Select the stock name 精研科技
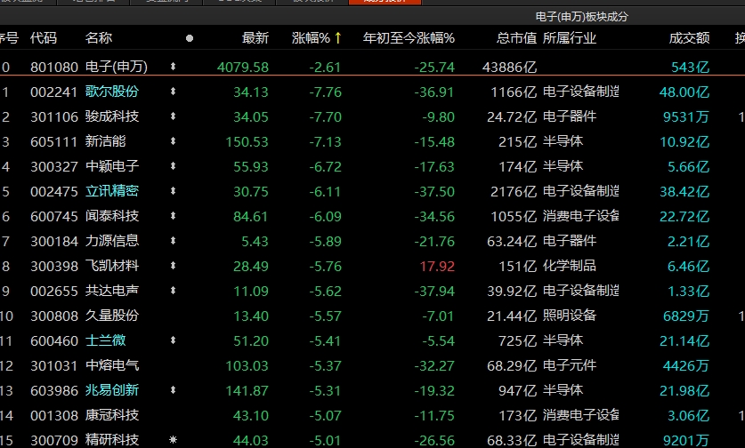 tap(111, 440)
